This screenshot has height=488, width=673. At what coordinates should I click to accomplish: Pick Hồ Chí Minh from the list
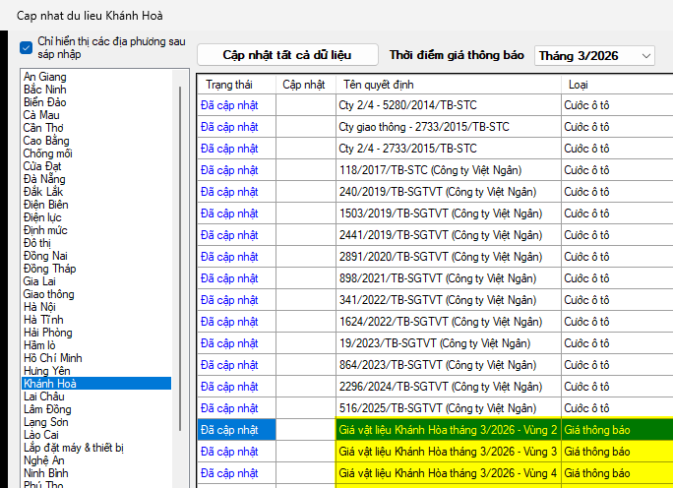click(53, 358)
